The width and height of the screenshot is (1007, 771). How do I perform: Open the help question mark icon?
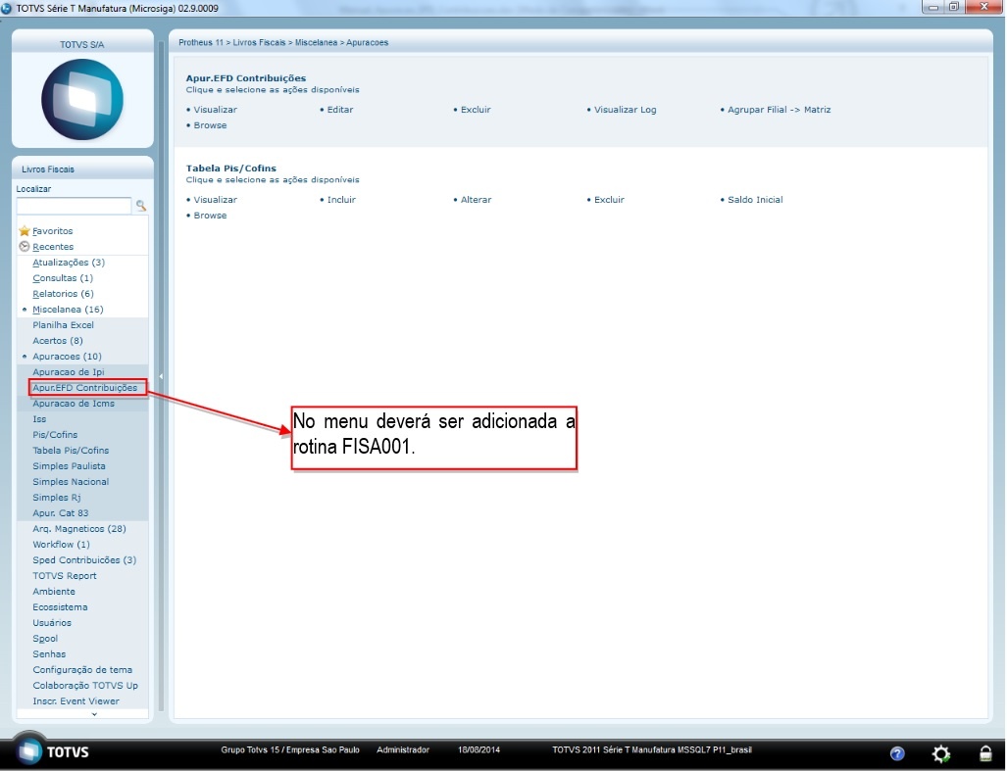(x=897, y=753)
